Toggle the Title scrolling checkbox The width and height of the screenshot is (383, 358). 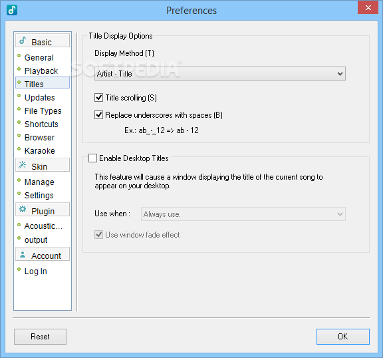tap(98, 98)
